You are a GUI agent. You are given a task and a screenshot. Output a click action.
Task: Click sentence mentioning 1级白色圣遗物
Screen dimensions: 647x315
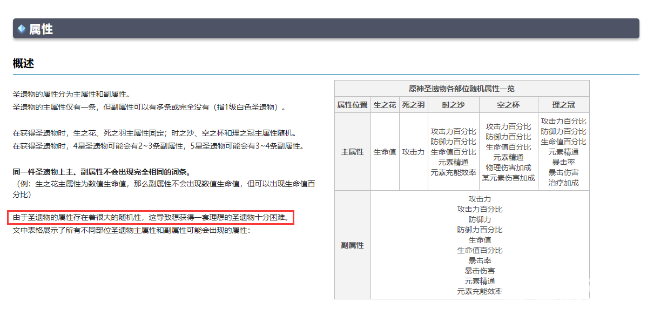(x=150, y=108)
